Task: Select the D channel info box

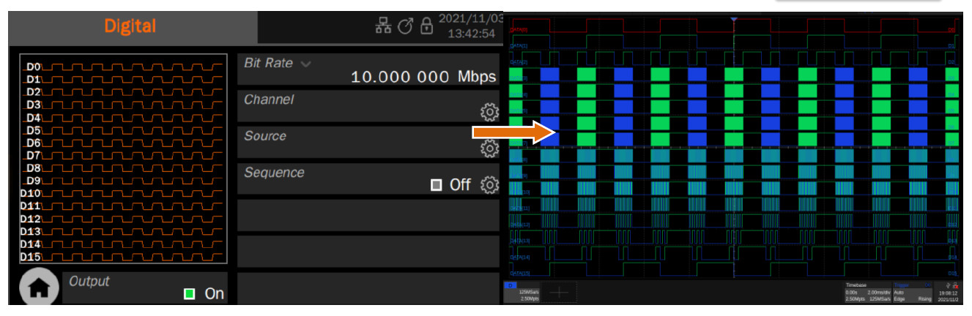Action: tap(524, 293)
